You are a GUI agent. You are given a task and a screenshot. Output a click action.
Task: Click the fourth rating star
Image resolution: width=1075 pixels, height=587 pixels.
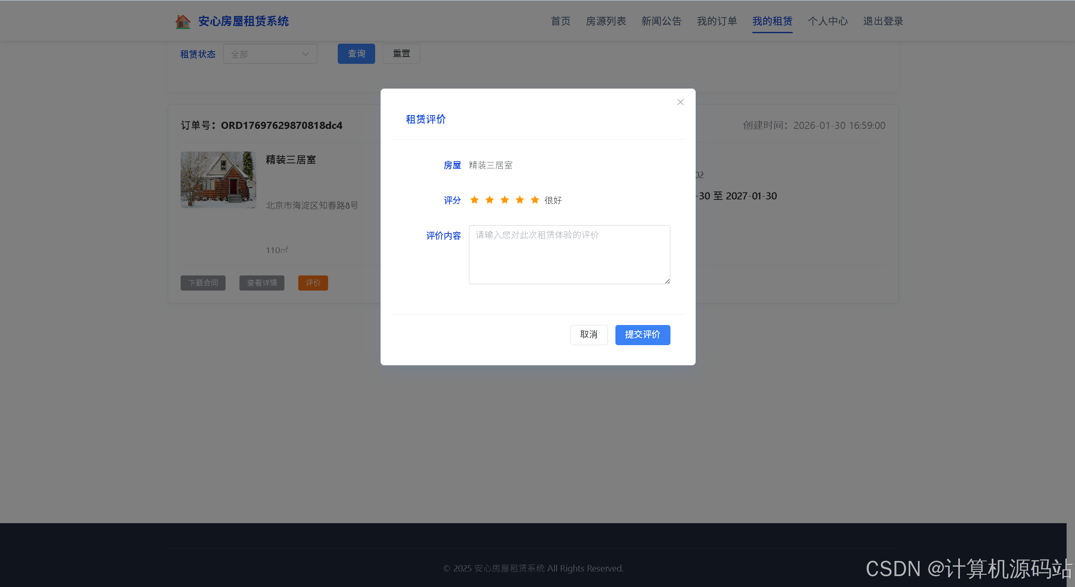[x=520, y=200]
